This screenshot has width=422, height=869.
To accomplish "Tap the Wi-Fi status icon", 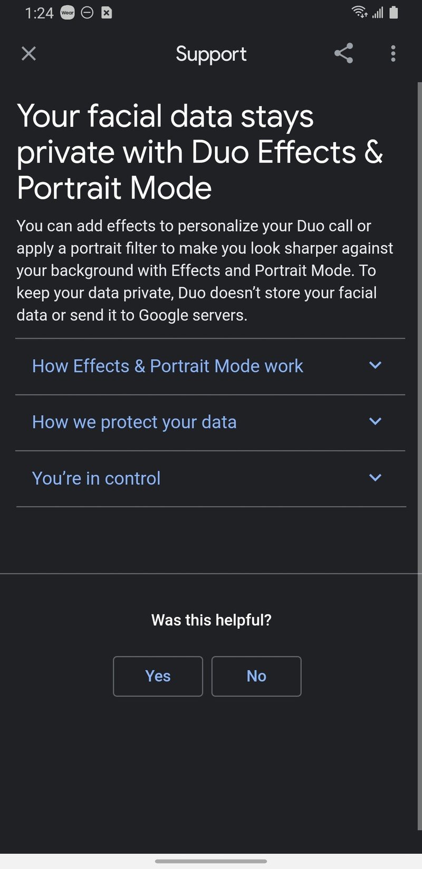I will (360, 12).
